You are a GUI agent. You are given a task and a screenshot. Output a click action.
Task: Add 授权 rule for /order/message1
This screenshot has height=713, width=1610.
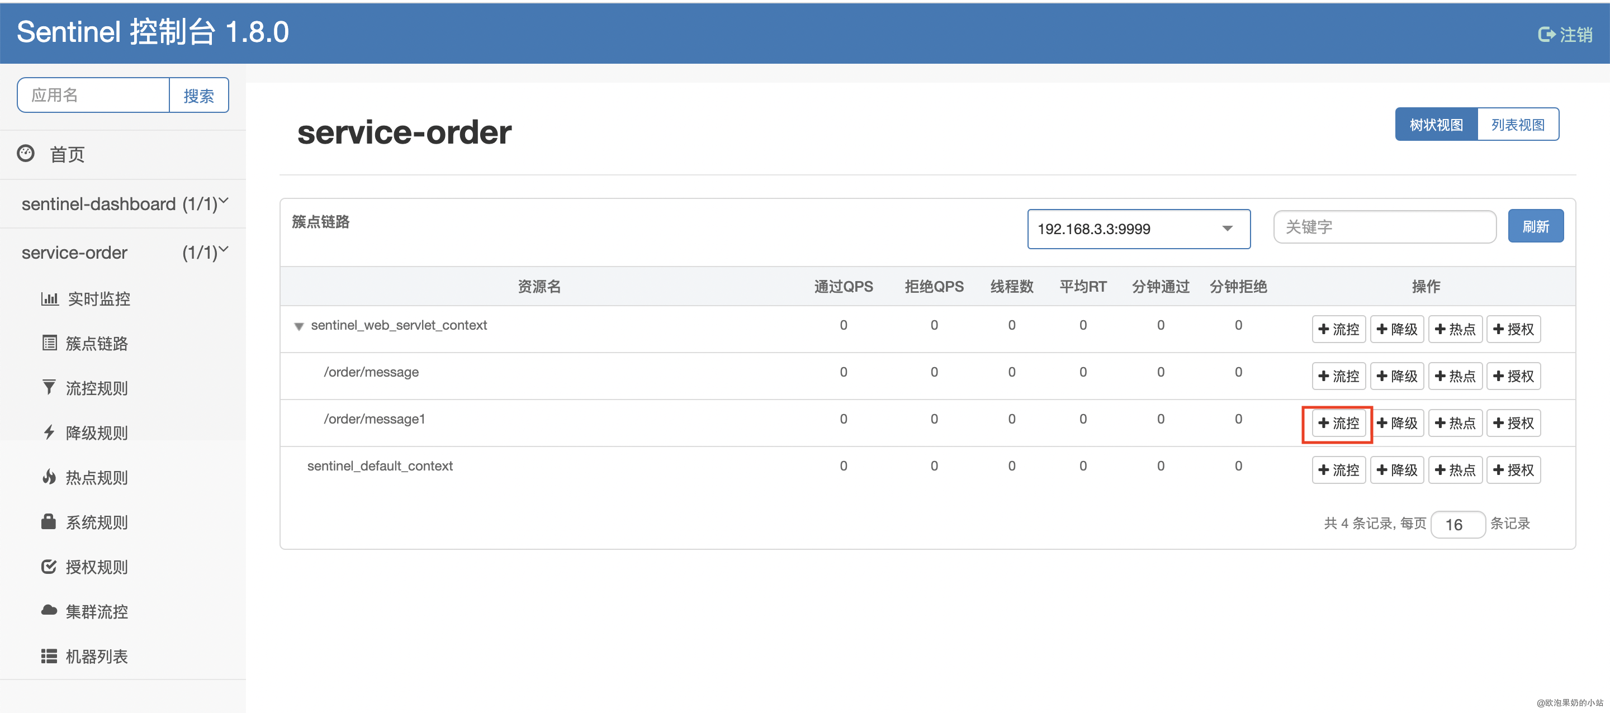[x=1513, y=423]
